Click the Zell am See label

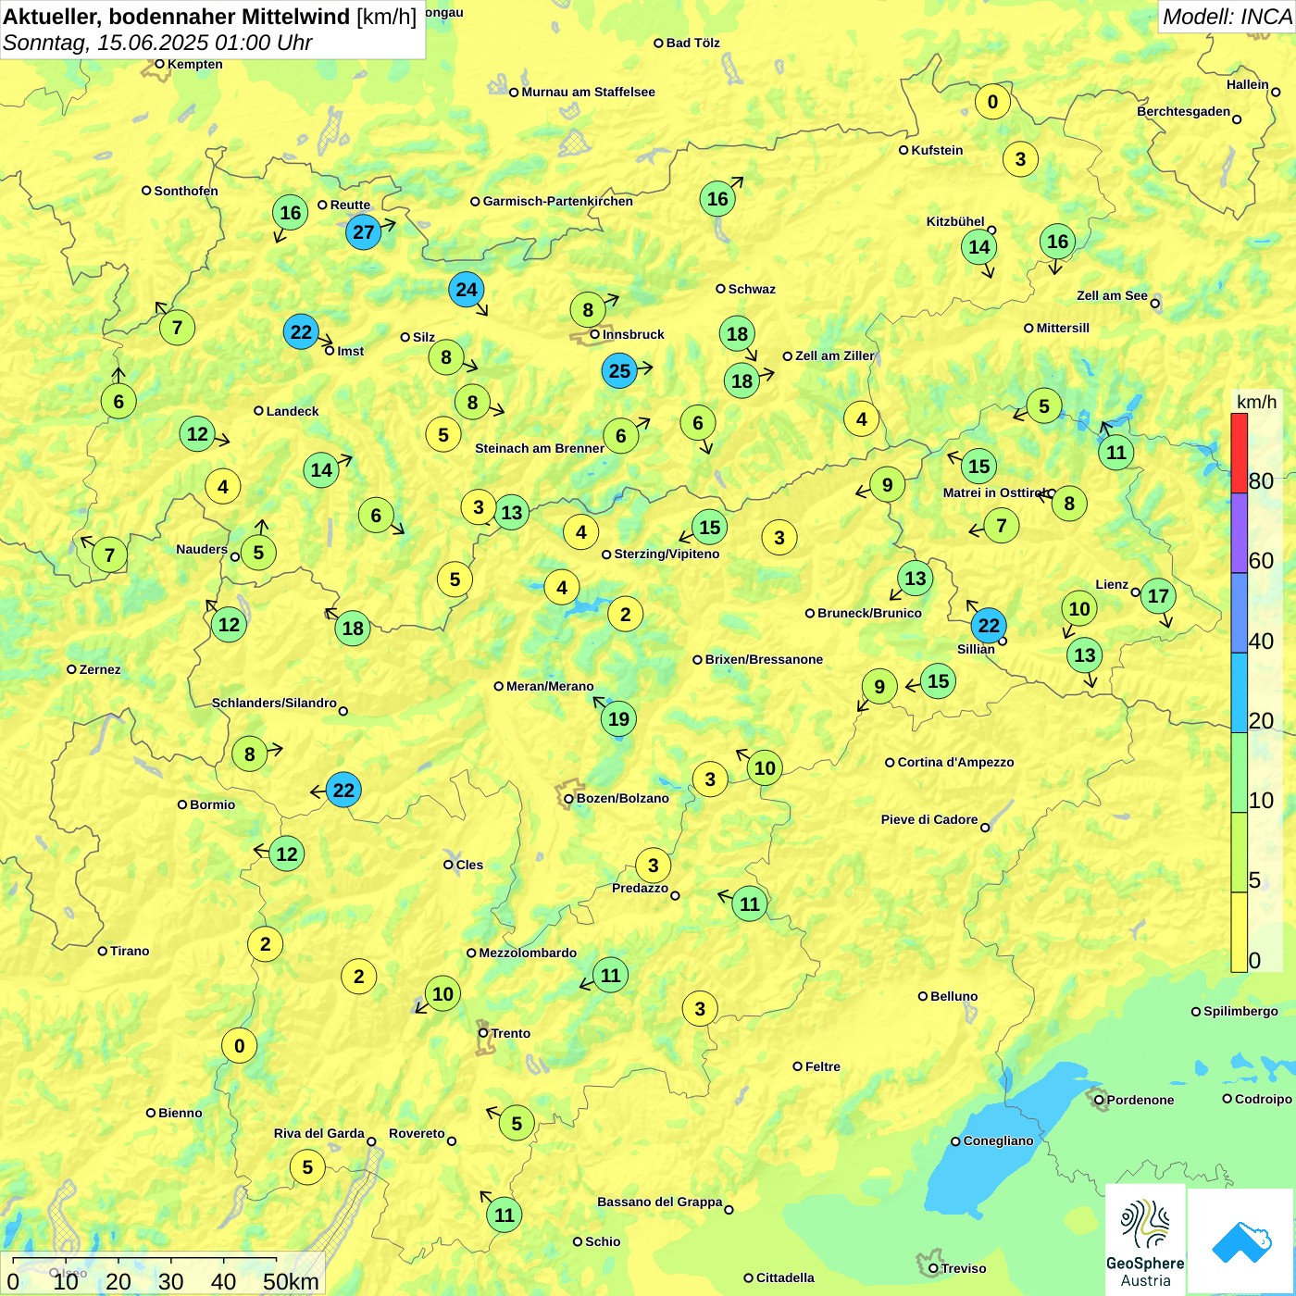pos(1112,295)
